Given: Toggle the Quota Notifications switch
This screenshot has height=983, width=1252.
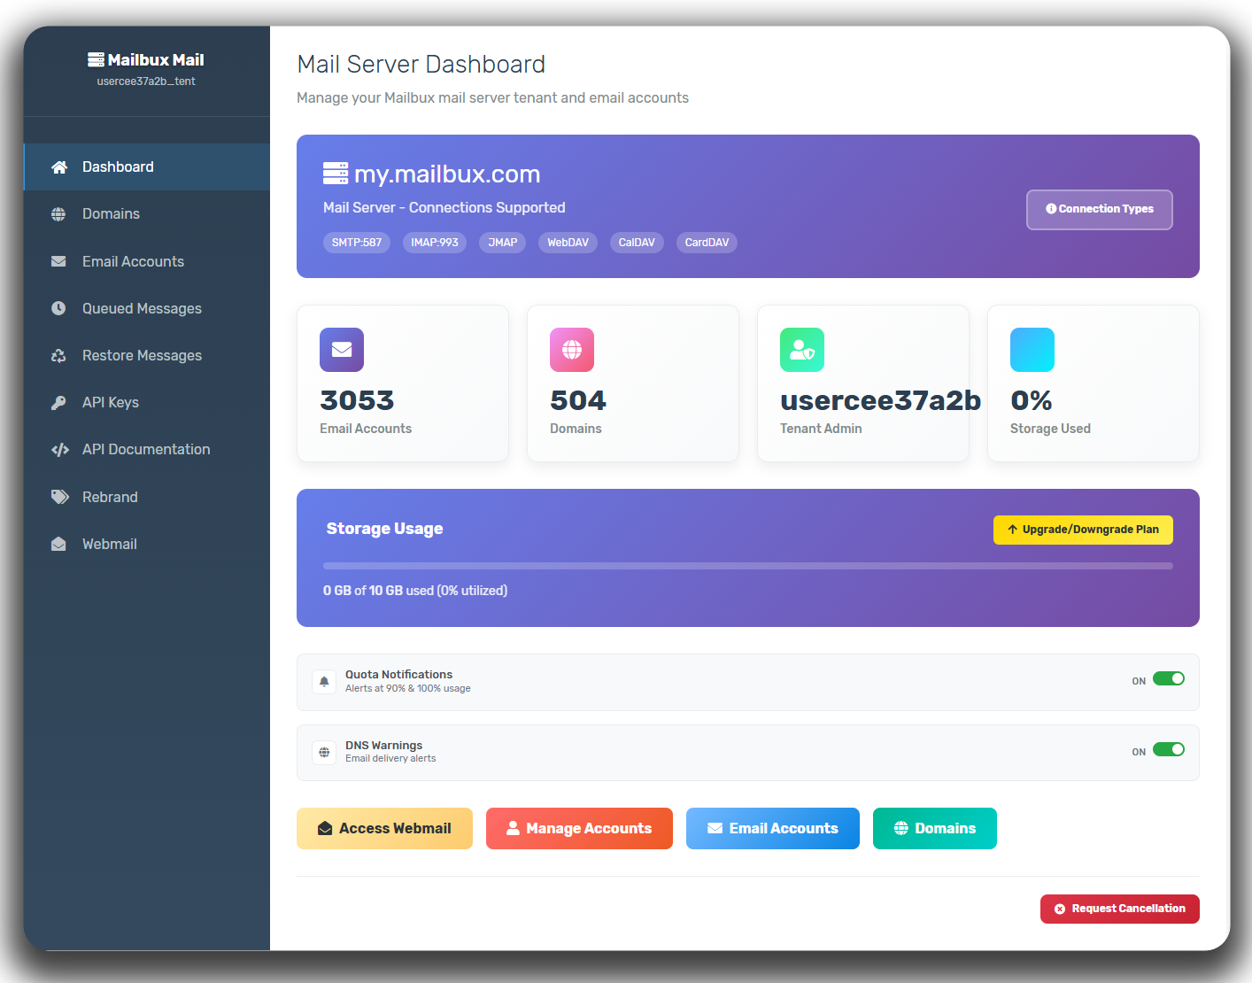Looking at the screenshot, I should [x=1169, y=679].
